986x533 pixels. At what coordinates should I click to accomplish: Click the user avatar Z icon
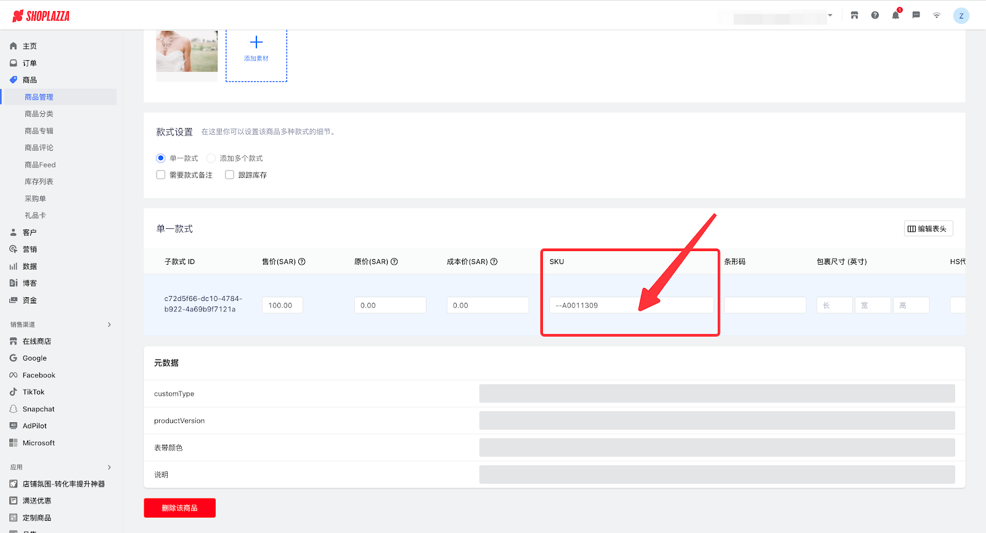(x=961, y=16)
